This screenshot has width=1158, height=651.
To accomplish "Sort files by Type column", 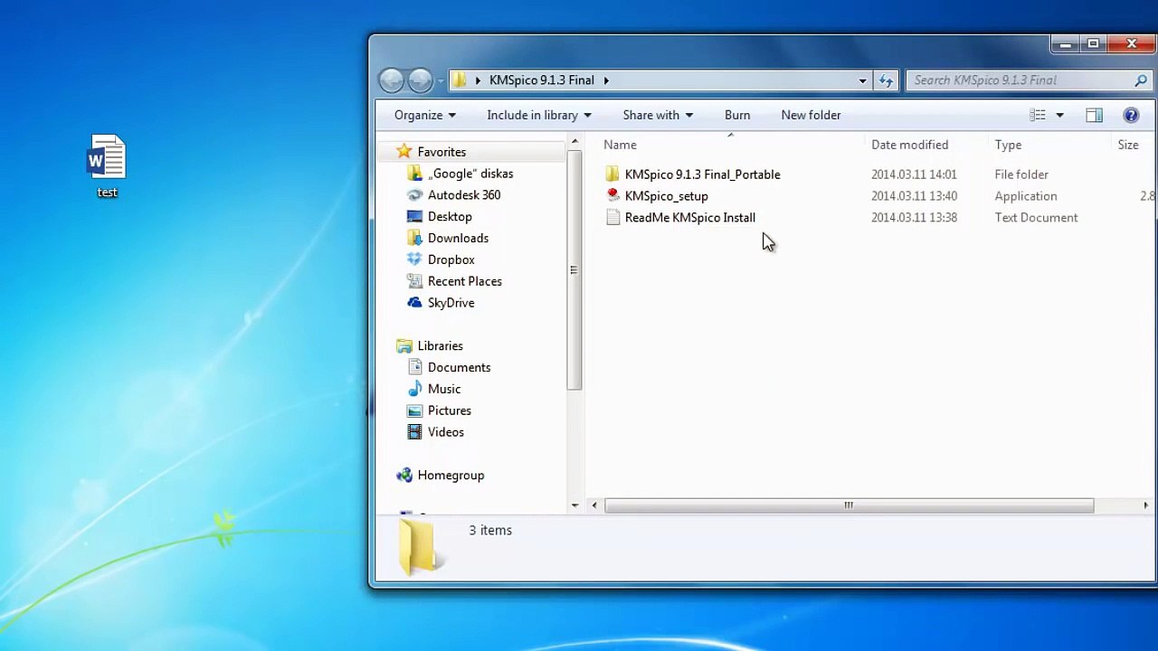I will tap(1008, 145).
